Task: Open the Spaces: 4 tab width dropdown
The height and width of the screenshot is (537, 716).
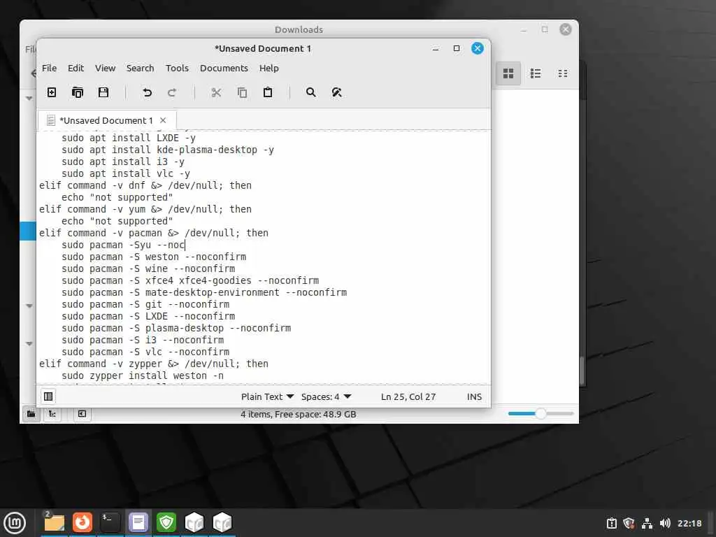Action: (x=326, y=397)
